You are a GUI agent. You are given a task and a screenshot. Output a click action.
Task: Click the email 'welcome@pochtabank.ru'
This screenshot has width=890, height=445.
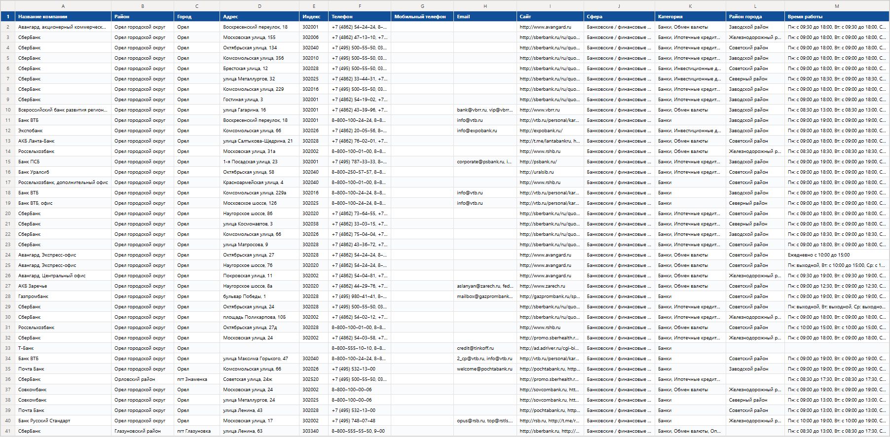coord(485,369)
